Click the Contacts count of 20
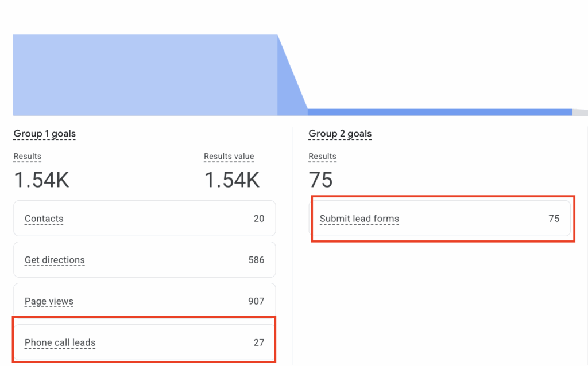 tap(258, 219)
